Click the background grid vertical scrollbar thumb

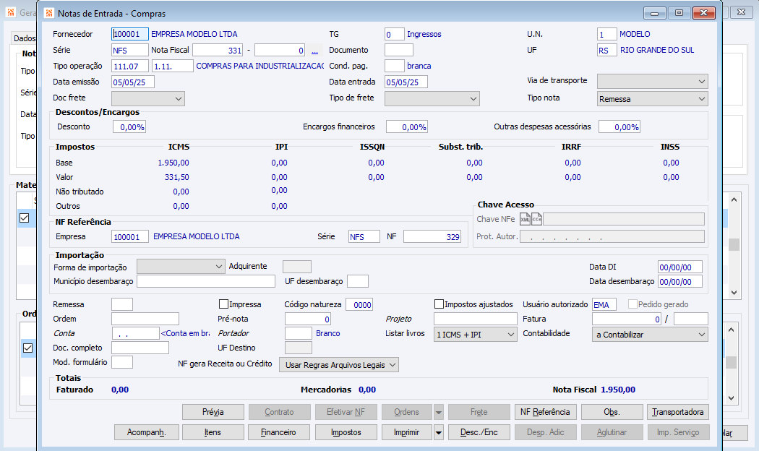(x=734, y=244)
